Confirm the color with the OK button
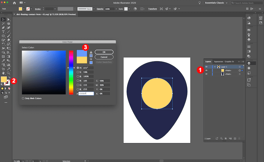The width and height of the screenshot is (264, 162). point(104,52)
